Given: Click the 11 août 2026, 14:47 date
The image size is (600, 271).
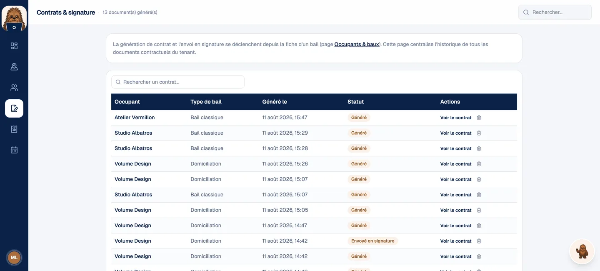Looking at the screenshot, I should click(285, 226).
